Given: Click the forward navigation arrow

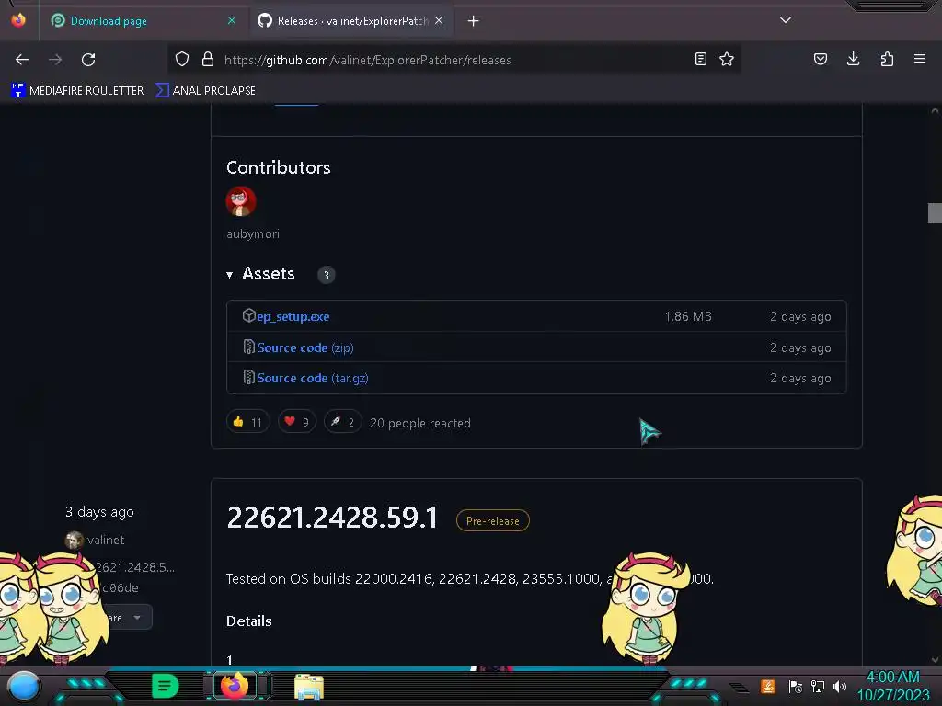Looking at the screenshot, I should pyautogui.click(x=55, y=60).
